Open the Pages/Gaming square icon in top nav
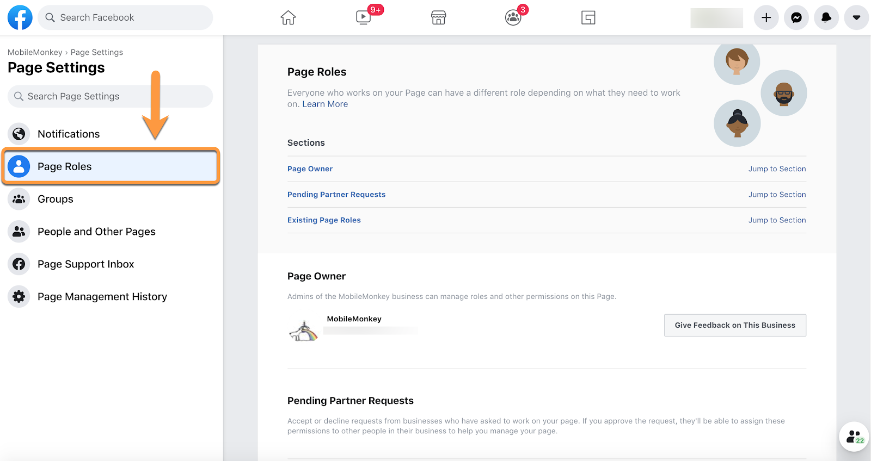871x461 pixels. point(588,18)
